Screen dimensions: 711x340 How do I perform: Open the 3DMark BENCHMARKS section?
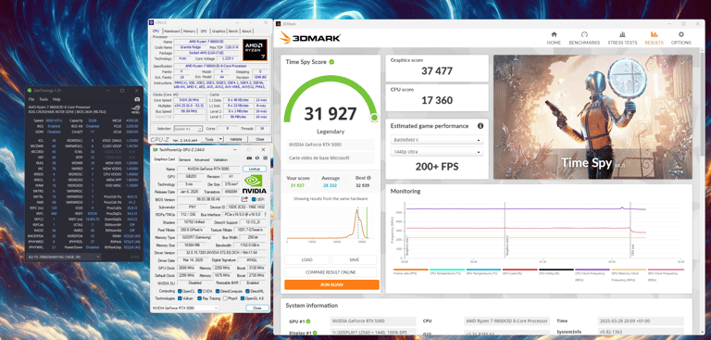point(584,38)
